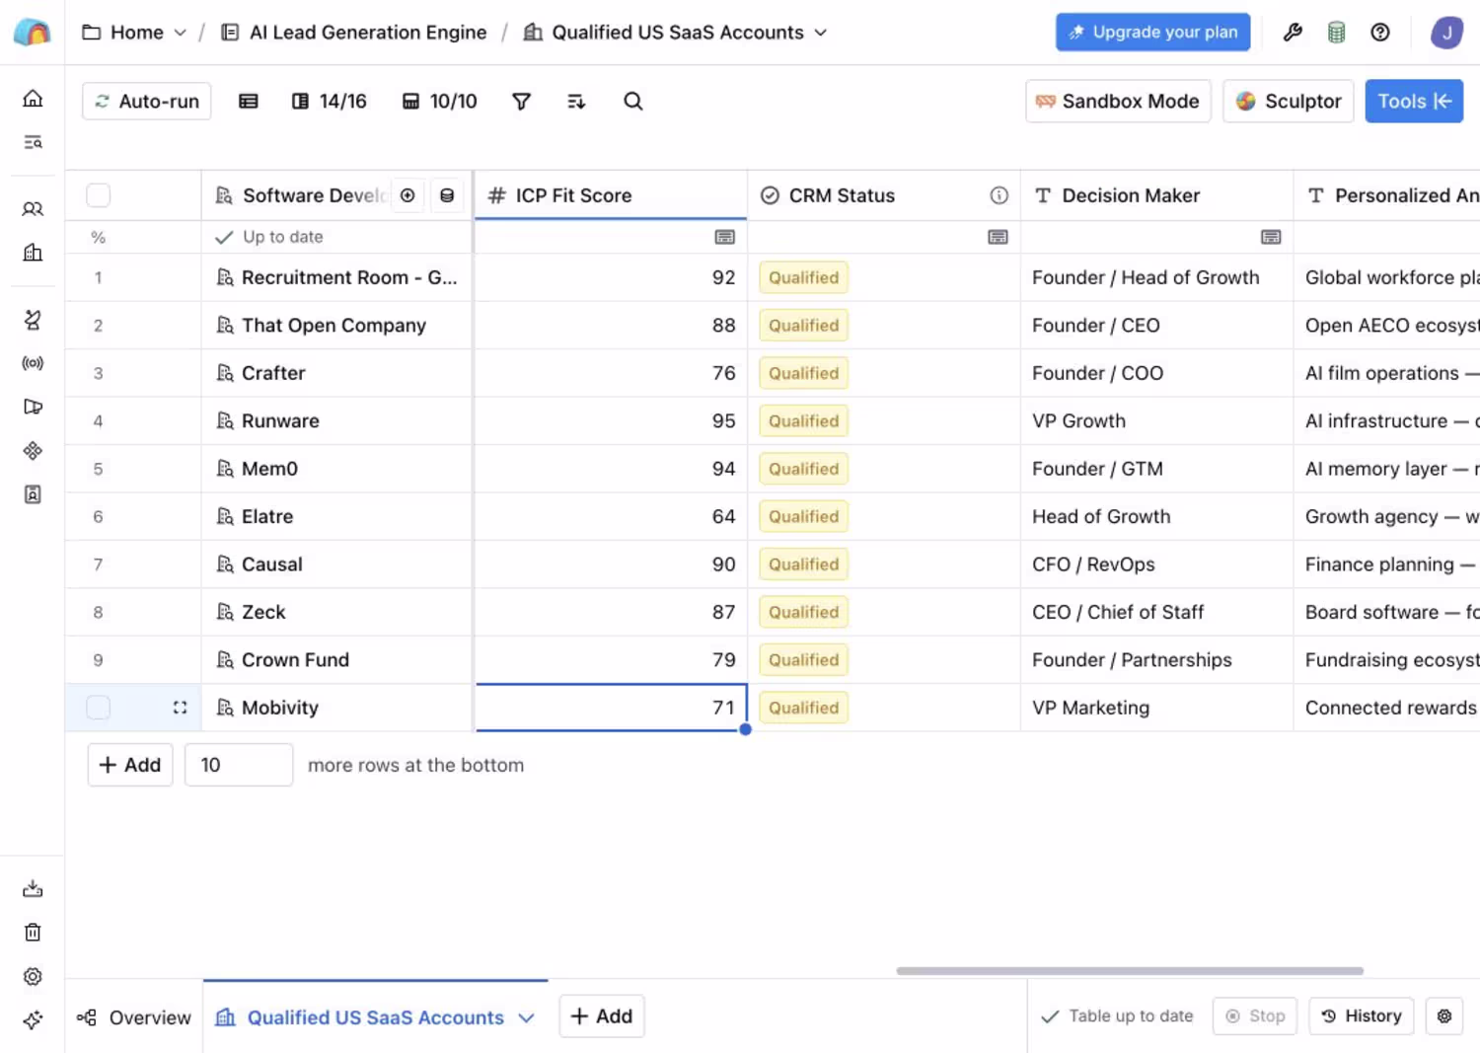This screenshot has width=1480, height=1053.
Task: Open the 10/10 rows menu
Action: coord(440,101)
